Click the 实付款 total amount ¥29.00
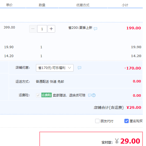 (128, 141)
